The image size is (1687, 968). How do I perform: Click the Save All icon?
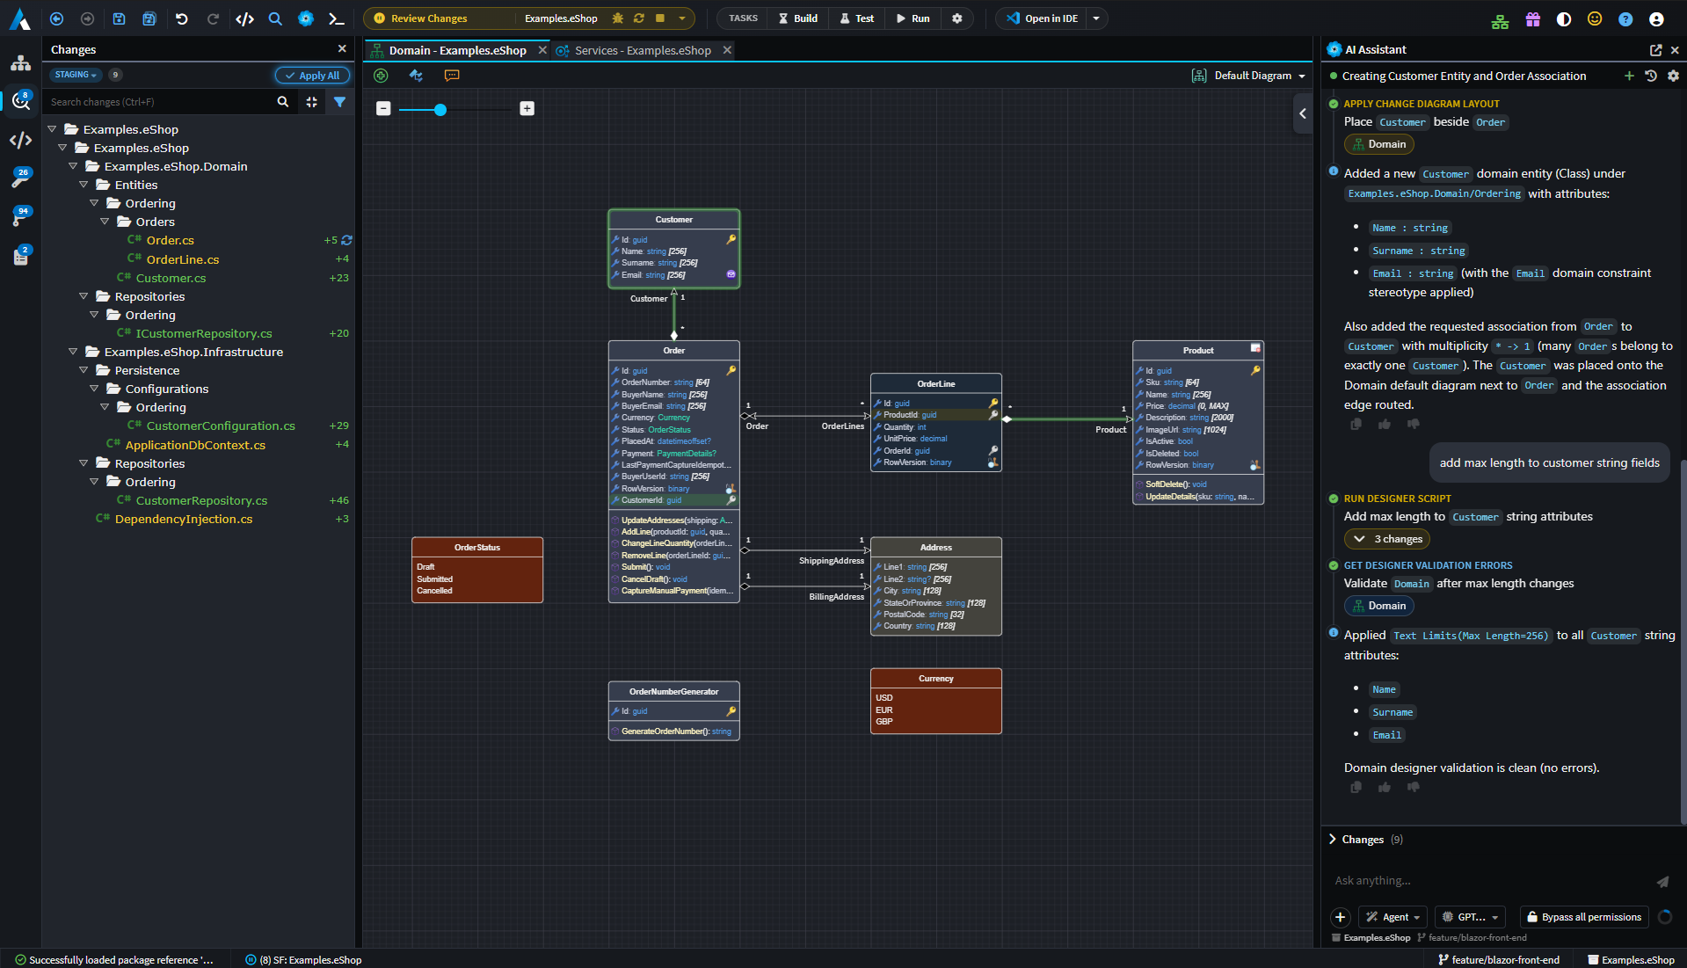(x=149, y=18)
